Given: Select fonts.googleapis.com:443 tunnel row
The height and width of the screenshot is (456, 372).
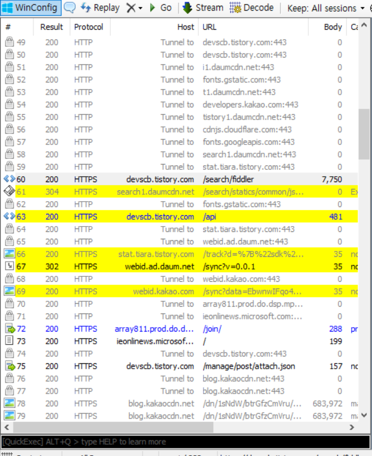Looking at the screenshot, I should pyautogui.click(x=179, y=142).
